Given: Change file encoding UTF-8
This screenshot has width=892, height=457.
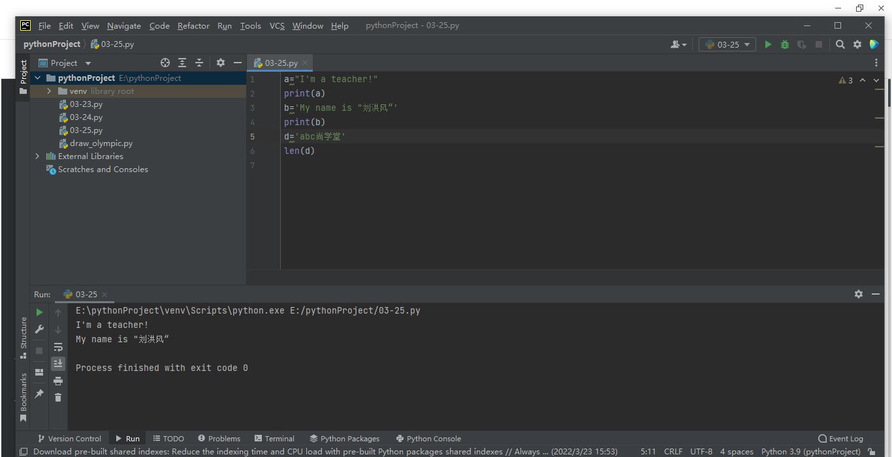Looking at the screenshot, I should pos(701,451).
